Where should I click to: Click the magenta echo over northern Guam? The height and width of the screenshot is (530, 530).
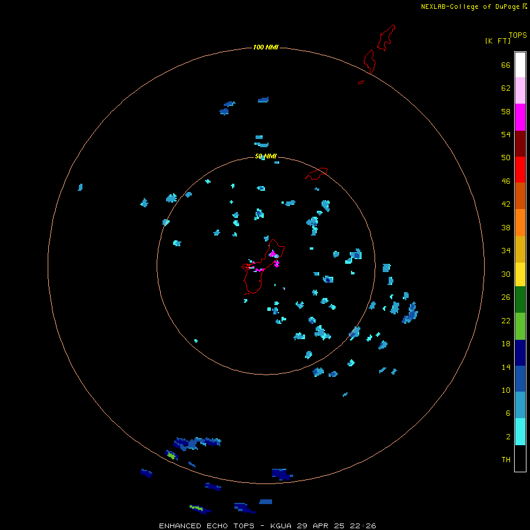pos(273,254)
